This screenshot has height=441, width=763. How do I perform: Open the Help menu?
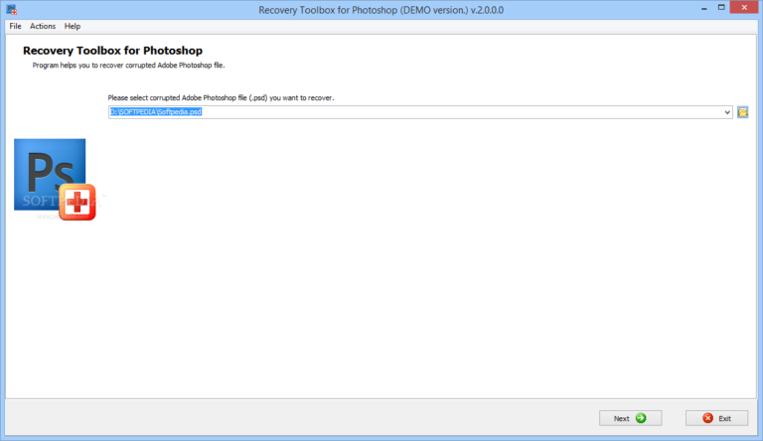[x=73, y=26]
